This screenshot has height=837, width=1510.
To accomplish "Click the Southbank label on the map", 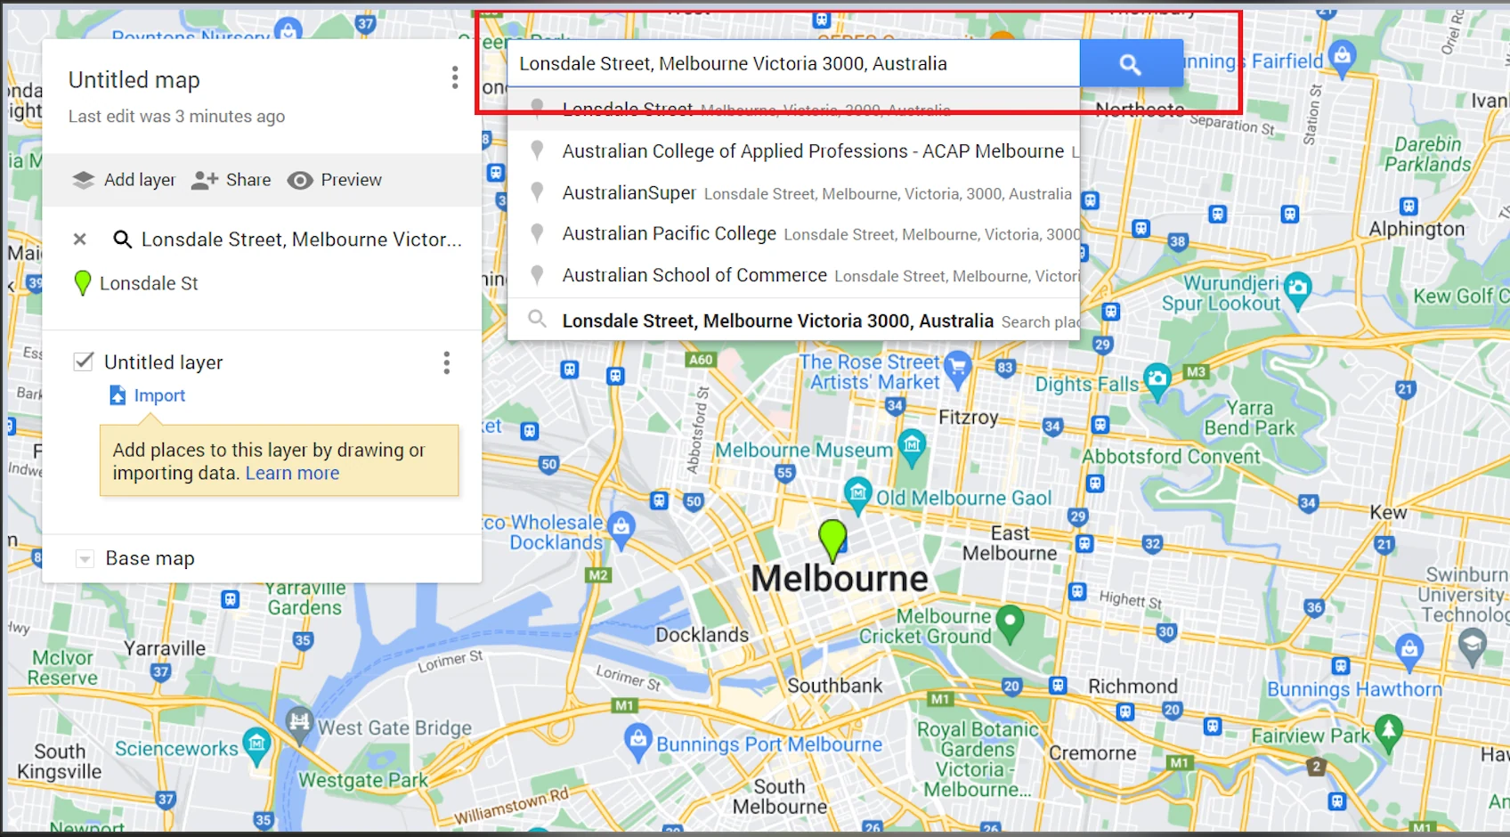I will tap(835, 686).
